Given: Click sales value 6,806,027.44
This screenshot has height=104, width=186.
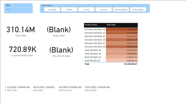Looking at the screenshot, I should (132, 40).
